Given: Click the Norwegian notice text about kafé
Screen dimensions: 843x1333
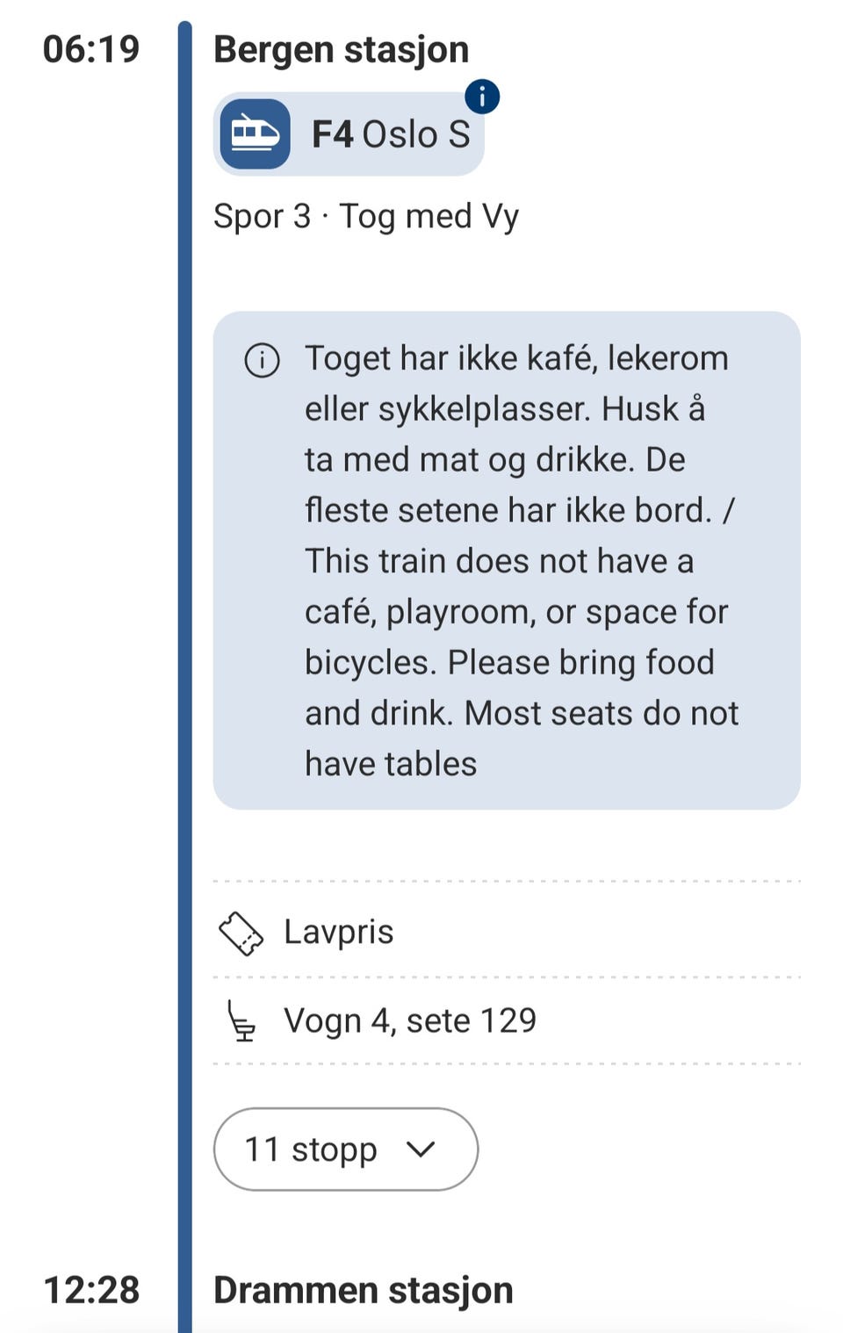Looking at the screenshot, I should tap(520, 434).
